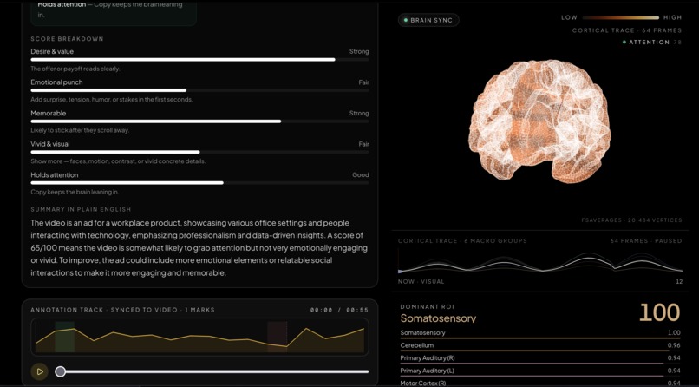Select the Somatosensory row at 1.00
Image resolution: width=699 pixels, height=387 pixels.
[540, 333]
